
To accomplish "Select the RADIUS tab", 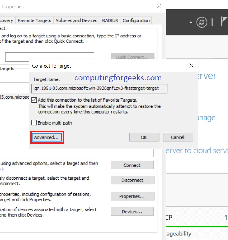I will (110, 20).
